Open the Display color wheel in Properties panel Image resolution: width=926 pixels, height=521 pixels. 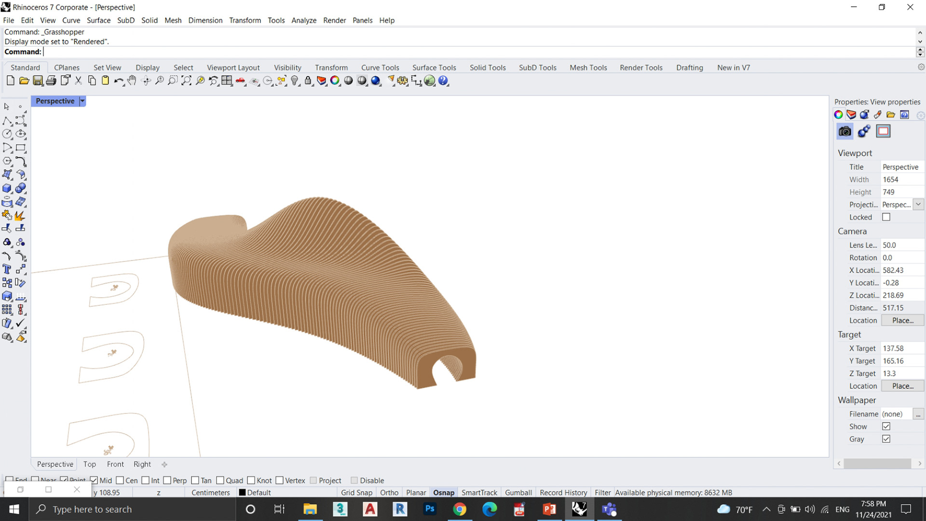point(838,115)
